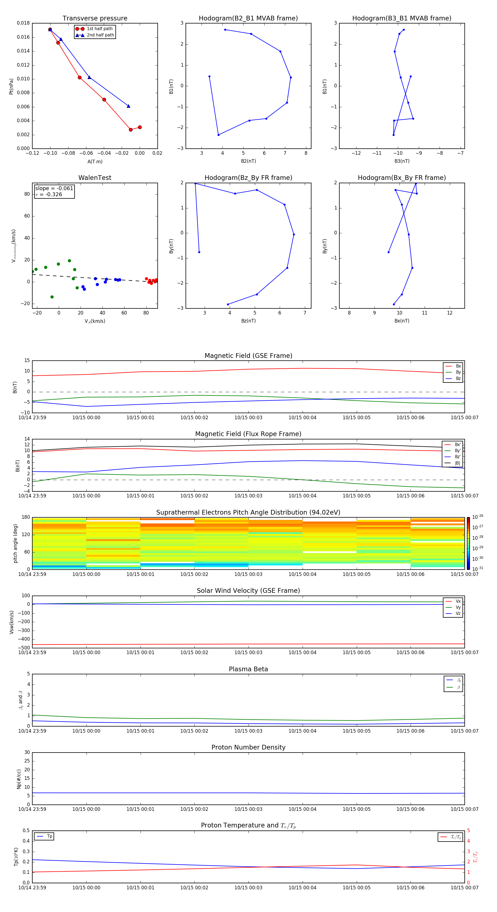Click the "WalenTest" plot title
The width and height of the screenshot is (497, 912).
tap(95, 178)
